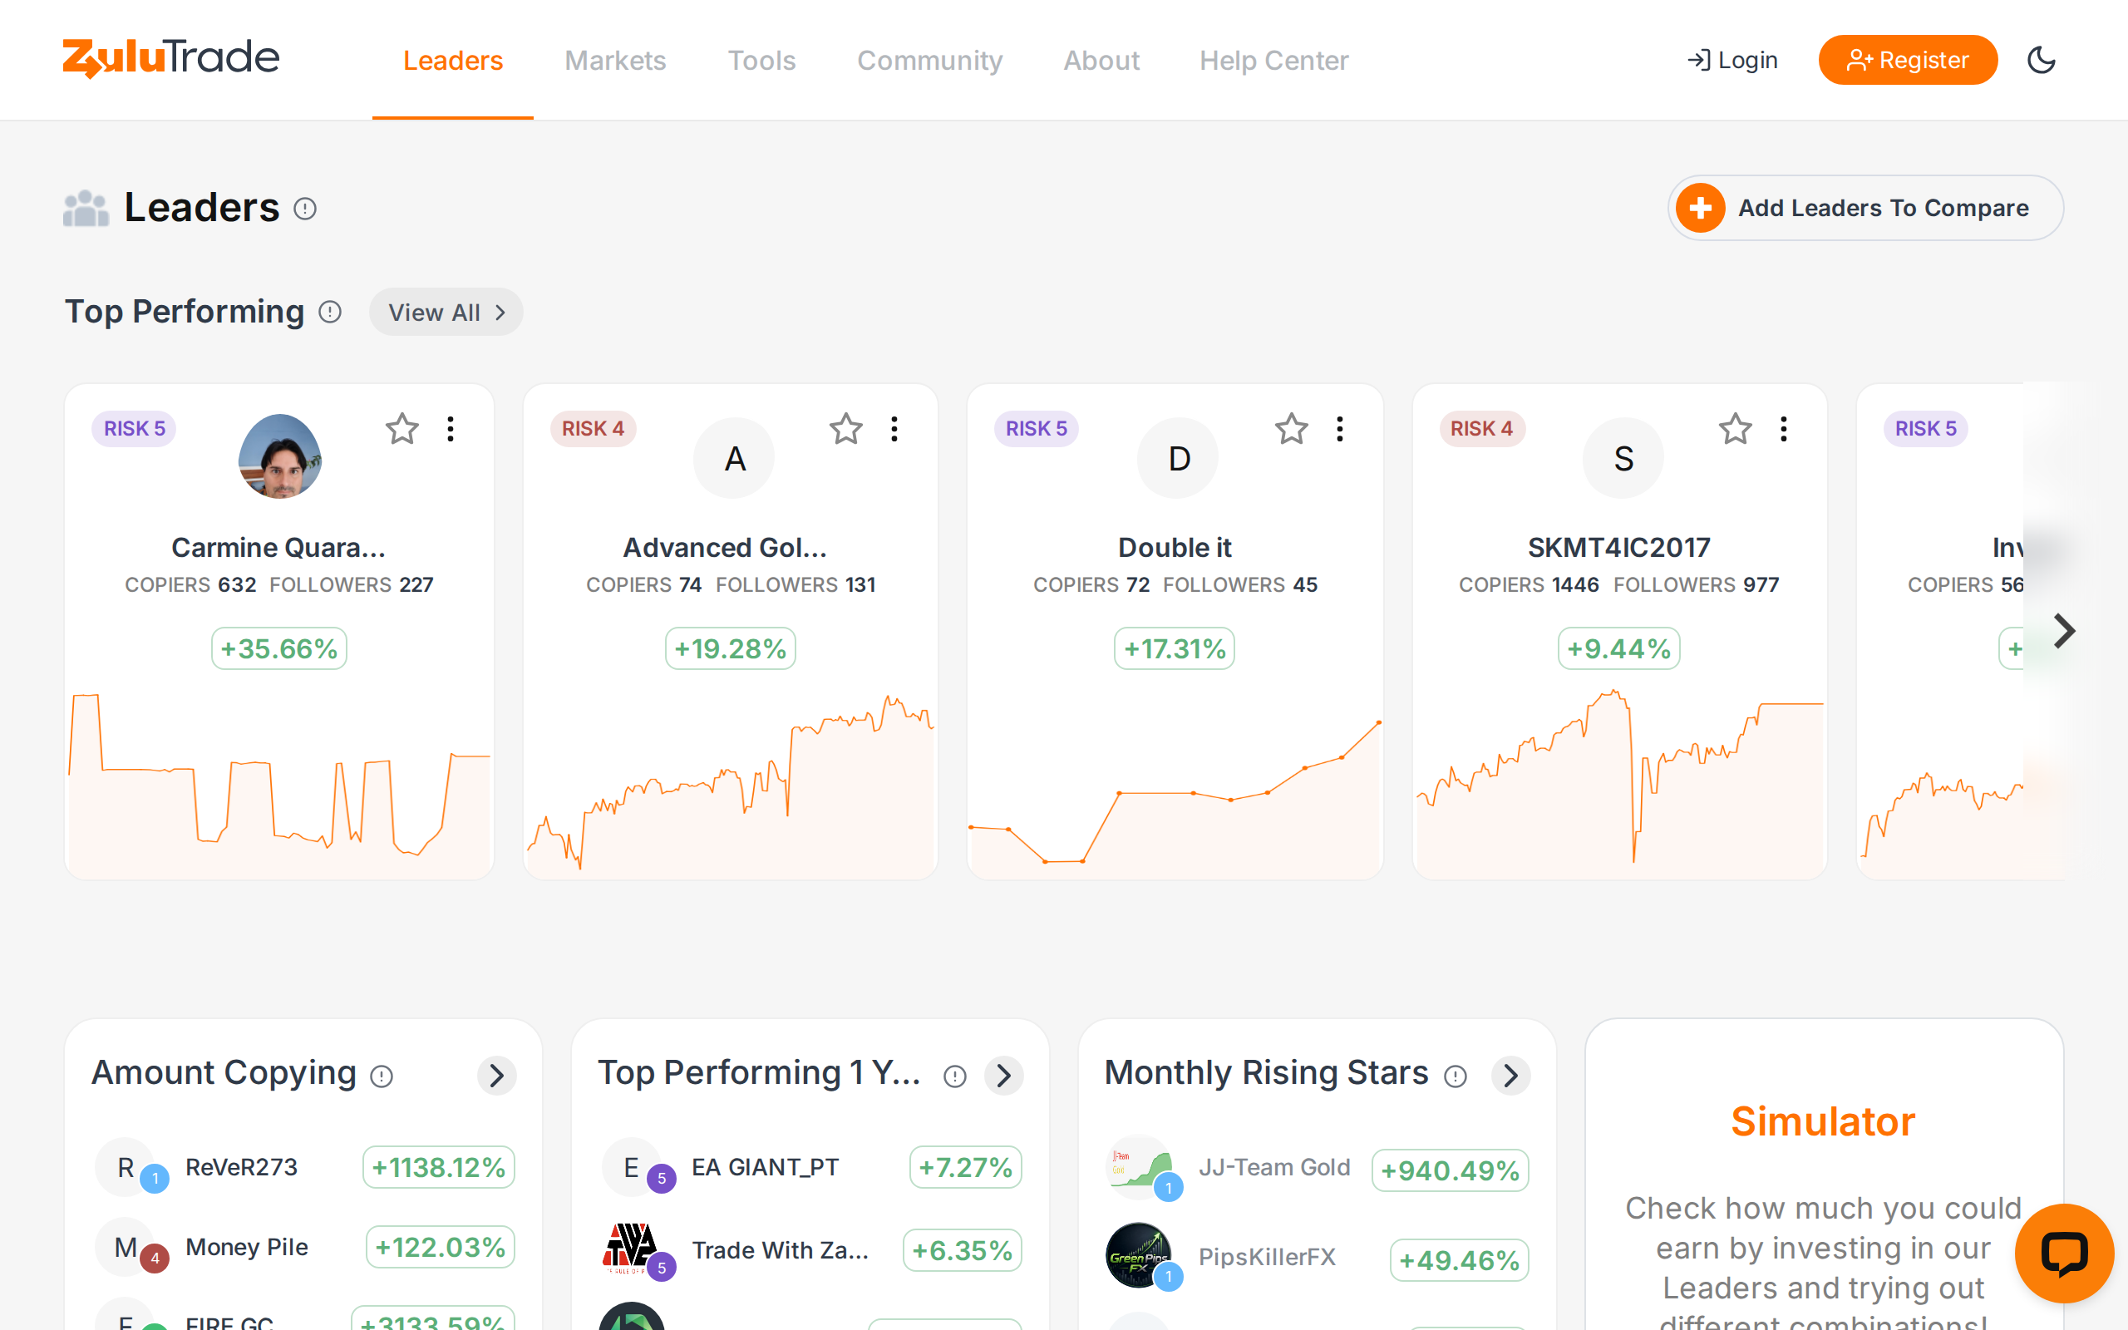The height and width of the screenshot is (1330, 2128).
Task: Click info icon next to Top Performing 1 Y...
Action: click(955, 1076)
